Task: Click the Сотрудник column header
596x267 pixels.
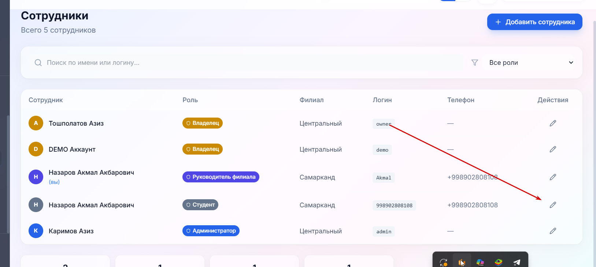Action: 46,100
